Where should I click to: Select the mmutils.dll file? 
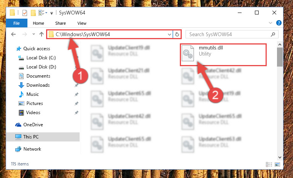pos(223,55)
